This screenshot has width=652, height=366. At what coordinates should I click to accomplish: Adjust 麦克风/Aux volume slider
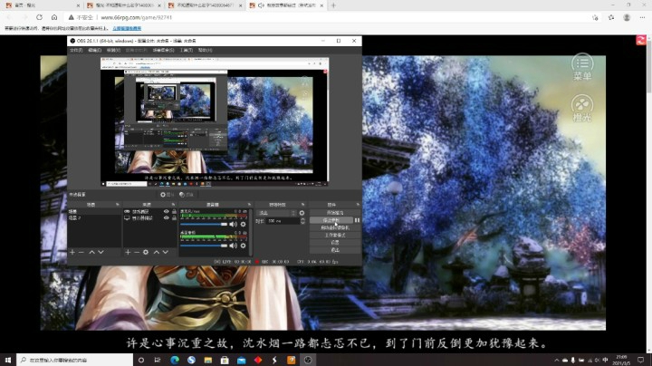pos(204,224)
